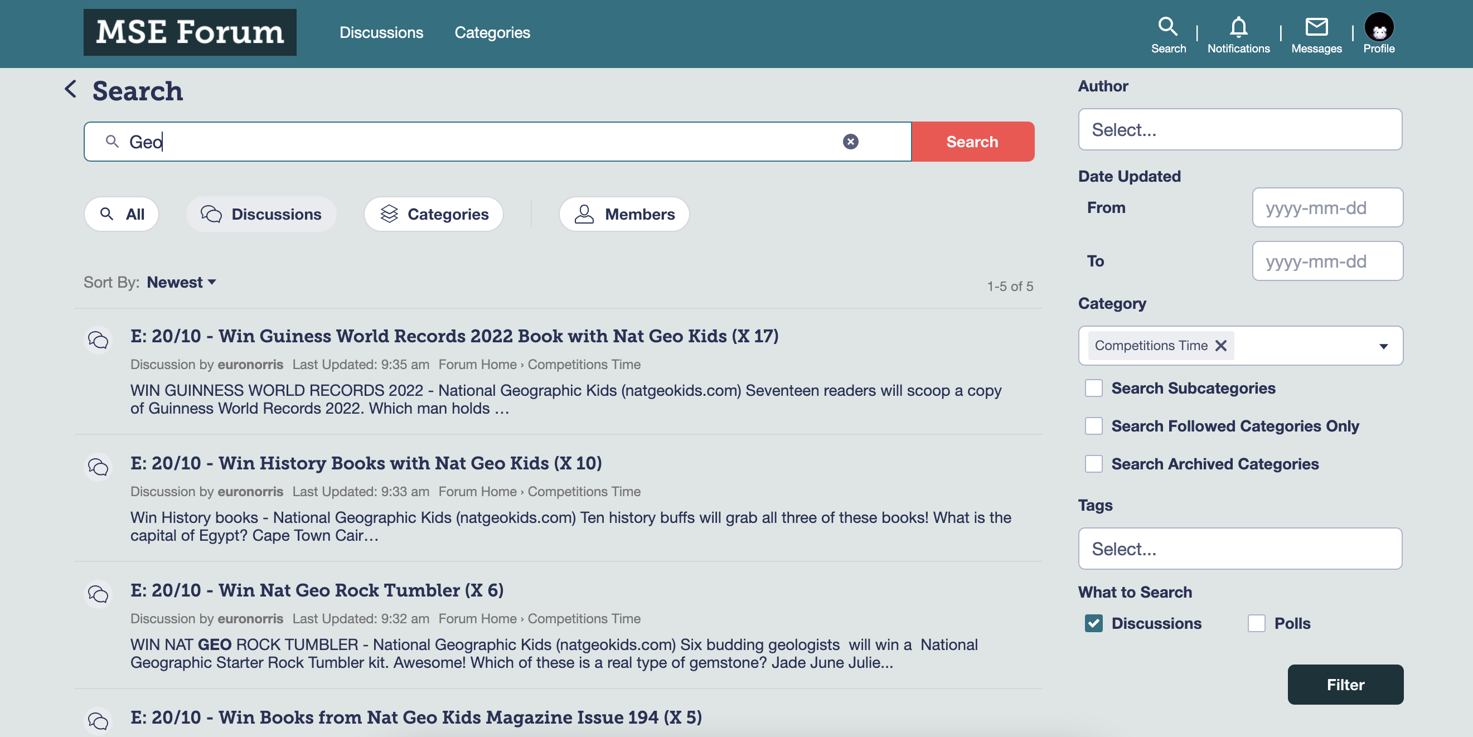The width and height of the screenshot is (1473, 737).
Task: Open the Sort By Newest dropdown
Action: point(181,283)
